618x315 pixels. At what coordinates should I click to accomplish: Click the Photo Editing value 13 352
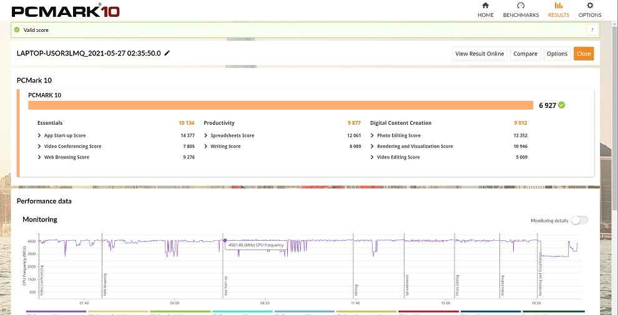tap(521, 135)
